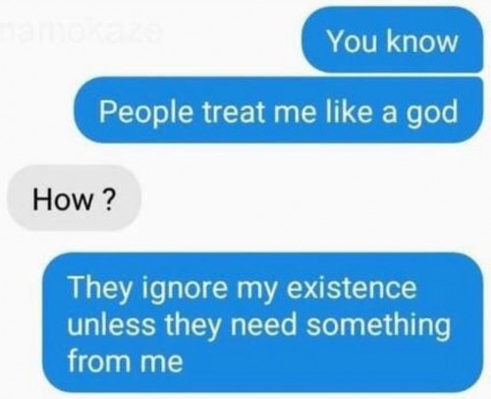Click the word "unless" in the last bubble
491x399 pixels.
coord(111,324)
